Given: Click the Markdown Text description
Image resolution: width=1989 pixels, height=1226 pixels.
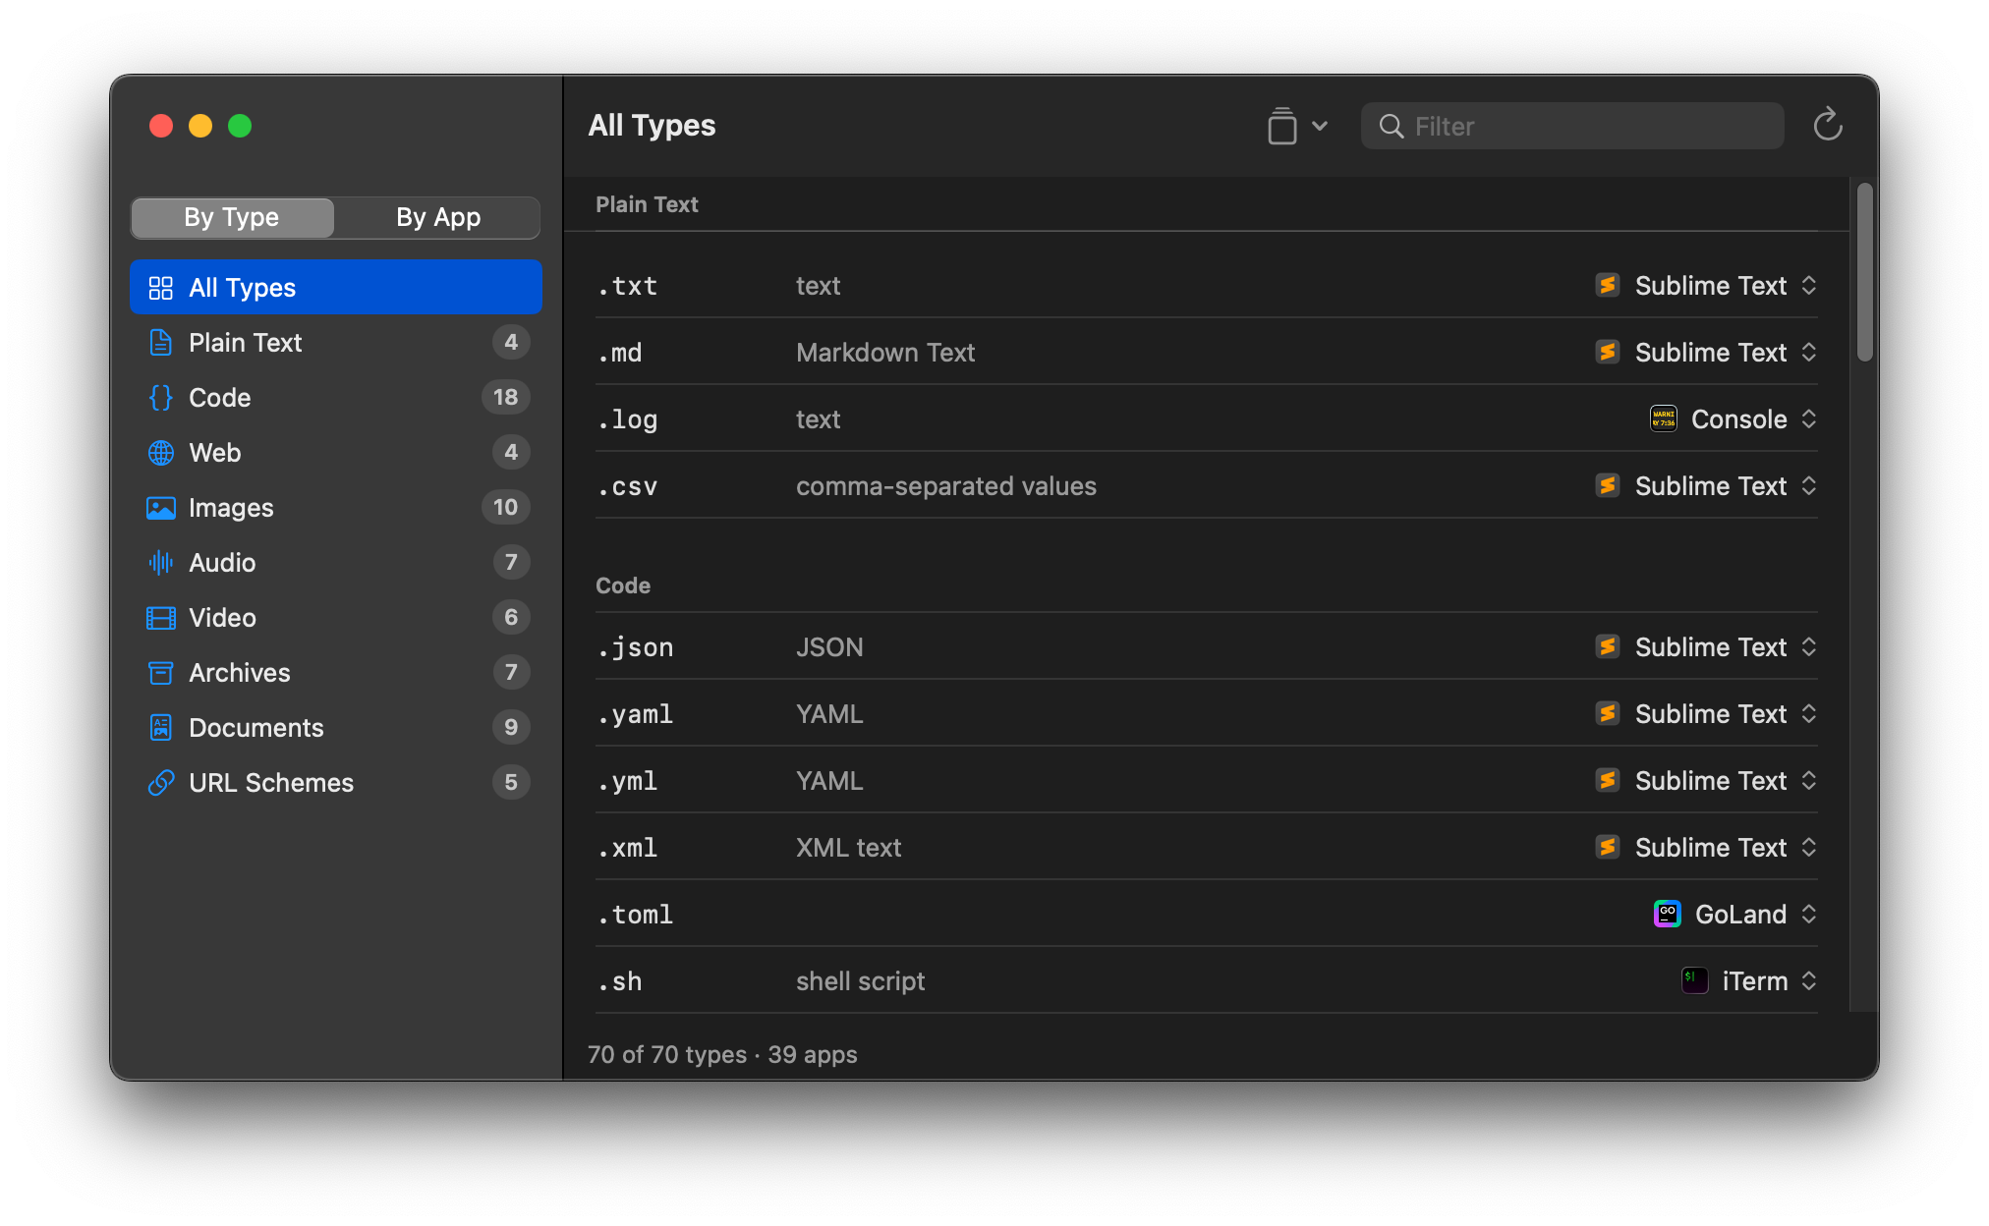Looking at the screenshot, I should (885, 353).
